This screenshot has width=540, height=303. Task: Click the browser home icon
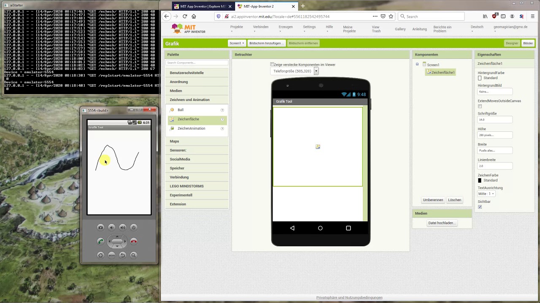[x=194, y=16]
